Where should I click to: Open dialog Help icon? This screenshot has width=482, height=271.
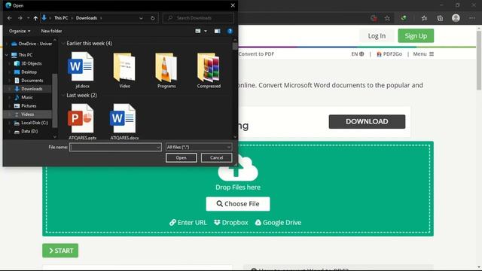click(x=230, y=31)
